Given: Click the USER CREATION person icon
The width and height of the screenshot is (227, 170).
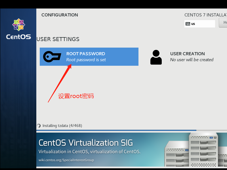Looking at the screenshot, I should pyautogui.click(x=156, y=57).
